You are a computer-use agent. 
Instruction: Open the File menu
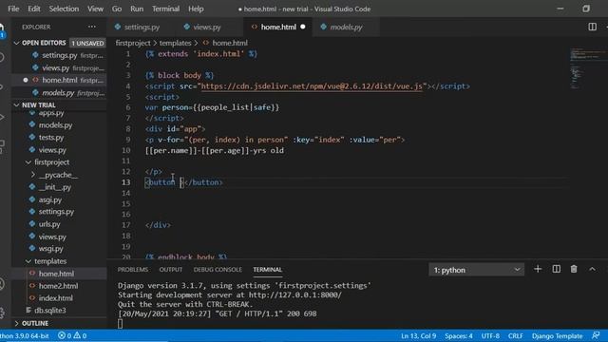click(x=13, y=9)
